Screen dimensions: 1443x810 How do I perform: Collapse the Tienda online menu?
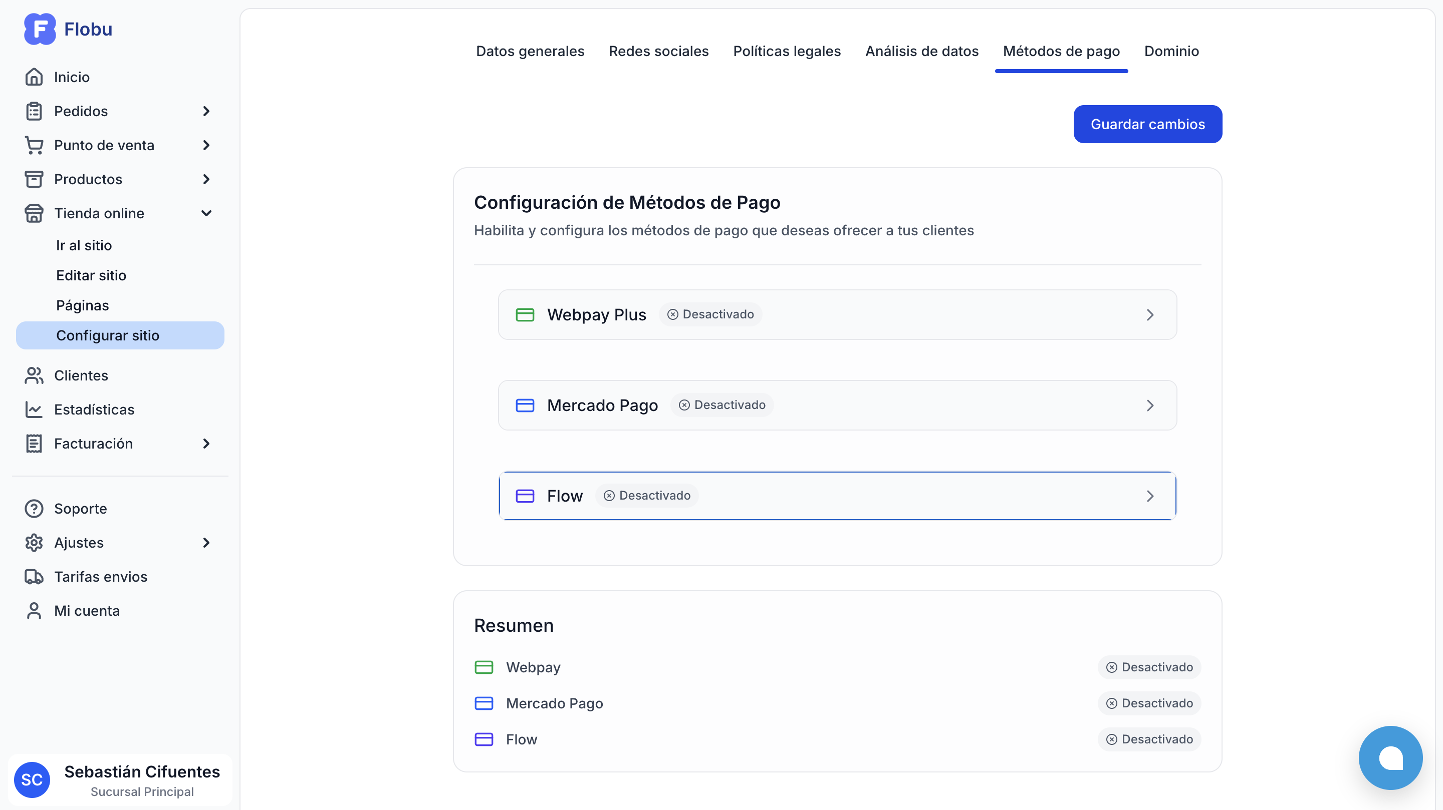pyautogui.click(x=206, y=213)
